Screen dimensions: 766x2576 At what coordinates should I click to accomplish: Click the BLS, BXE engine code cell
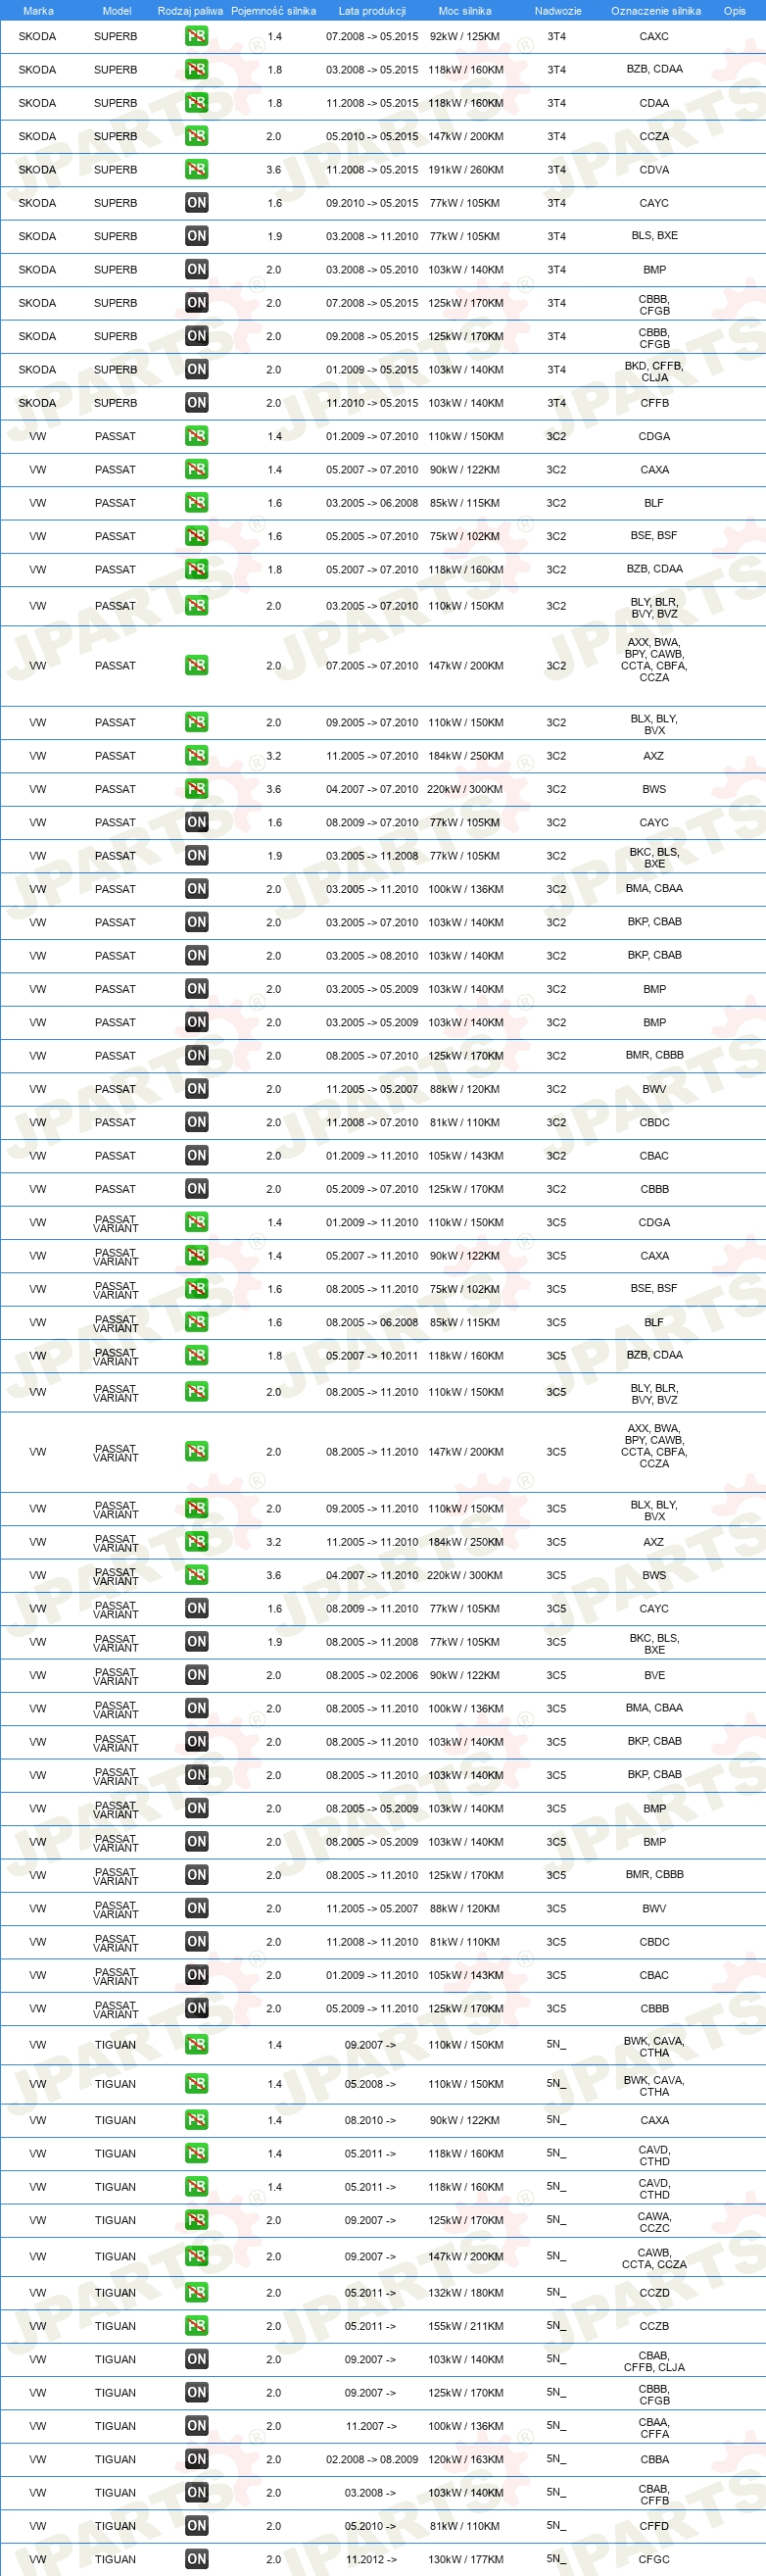654,236
